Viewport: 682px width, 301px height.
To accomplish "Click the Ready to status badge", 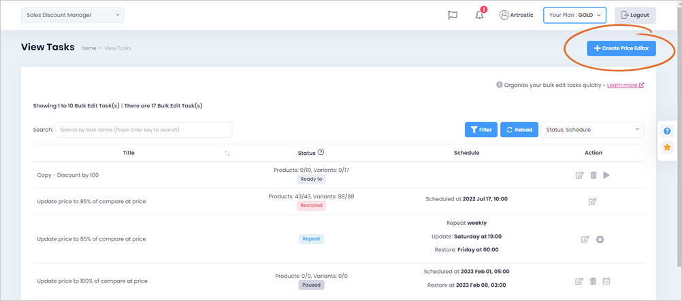I will click(312, 179).
